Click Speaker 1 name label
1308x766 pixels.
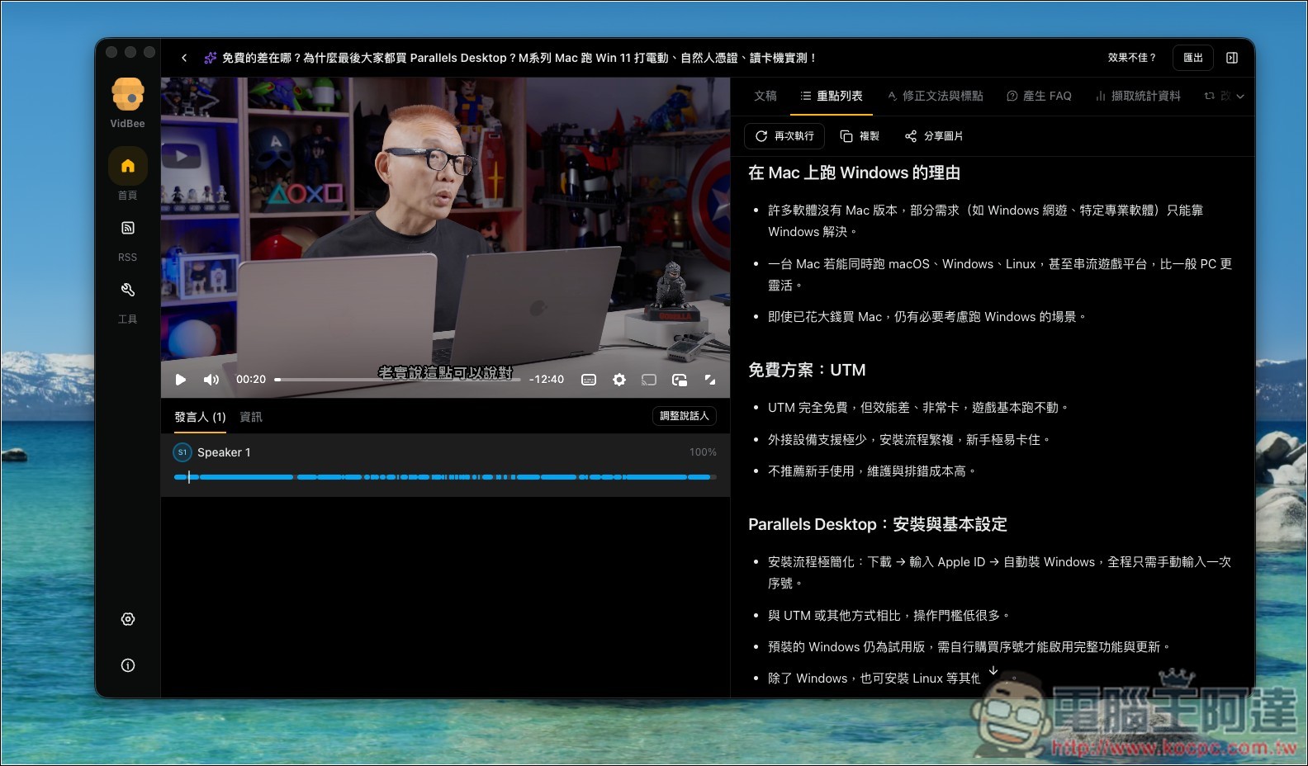tap(224, 452)
